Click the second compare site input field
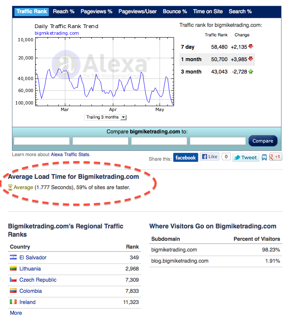 [100, 141]
